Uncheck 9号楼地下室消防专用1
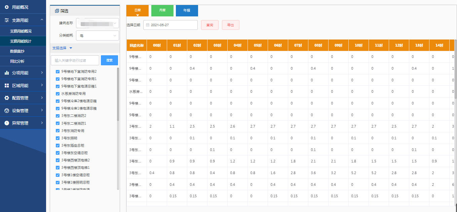 pyautogui.click(x=58, y=79)
